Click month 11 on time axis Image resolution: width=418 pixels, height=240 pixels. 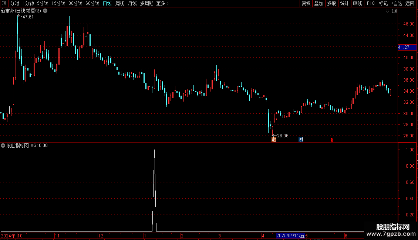coord(57,236)
